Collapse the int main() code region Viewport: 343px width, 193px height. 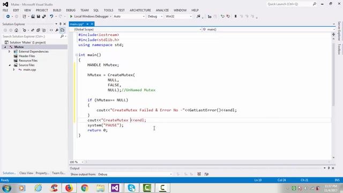pyautogui.click(x=77, y=55)
